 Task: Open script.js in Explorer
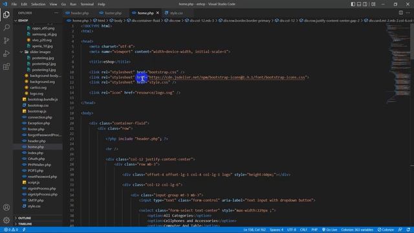(34, 183)
